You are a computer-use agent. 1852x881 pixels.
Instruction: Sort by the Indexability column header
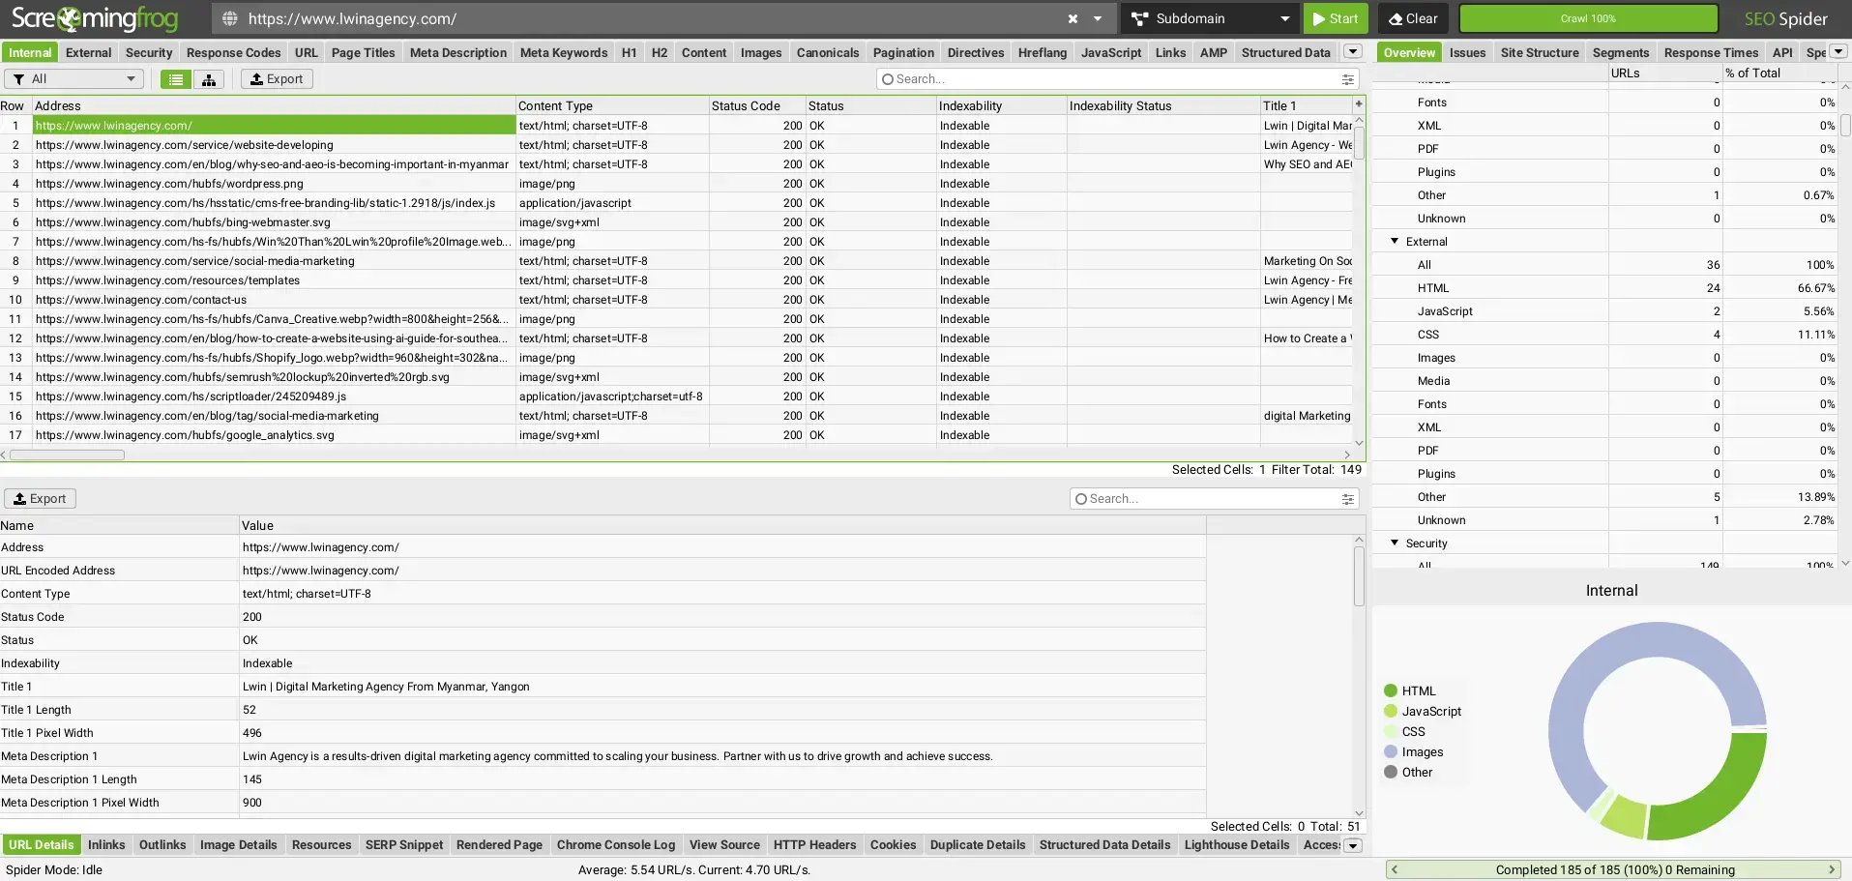[x=1001, y=105]
